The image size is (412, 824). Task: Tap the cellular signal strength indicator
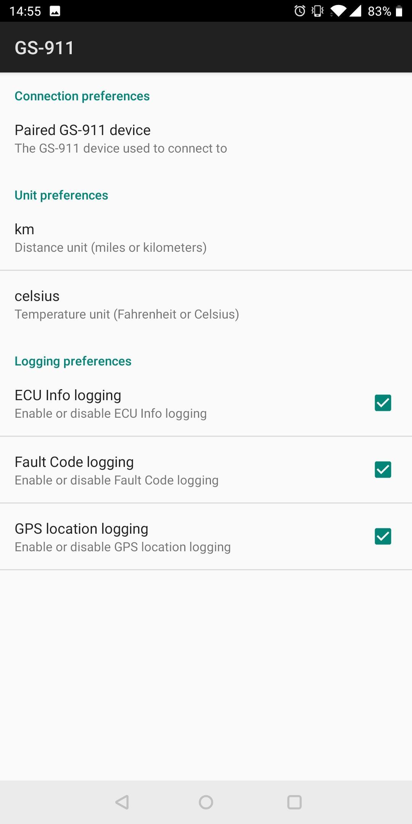tap(356, 11)
